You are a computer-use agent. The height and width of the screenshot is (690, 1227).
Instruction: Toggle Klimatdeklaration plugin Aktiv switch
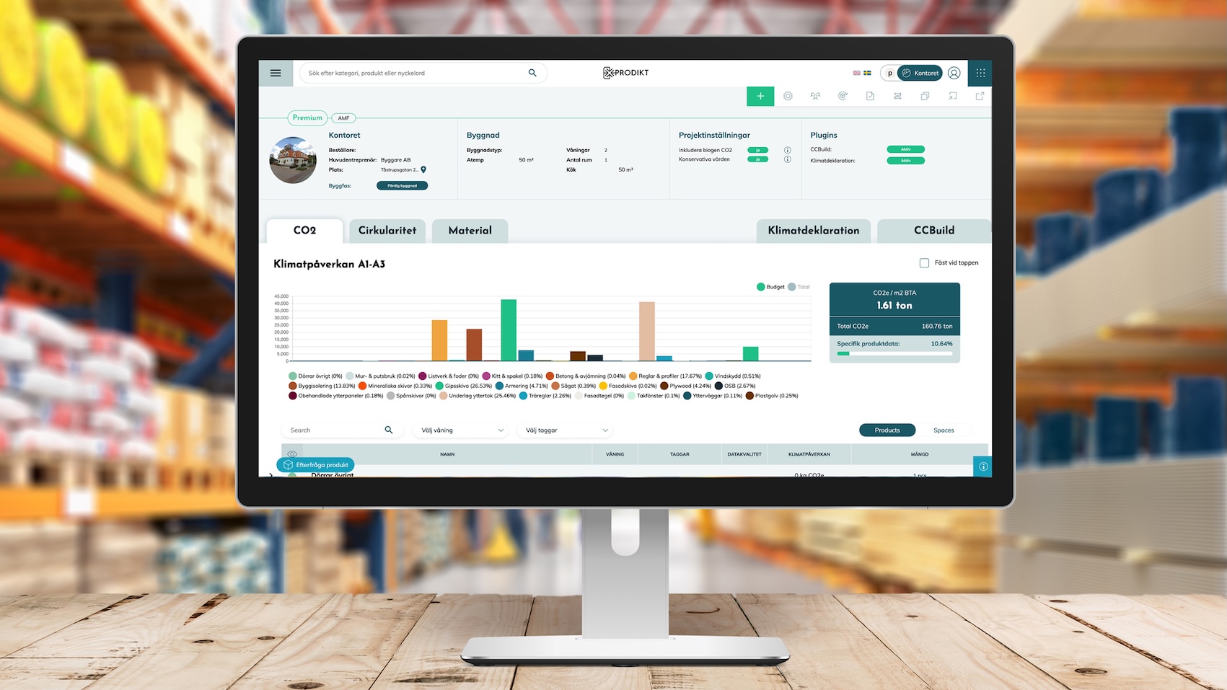905,161
